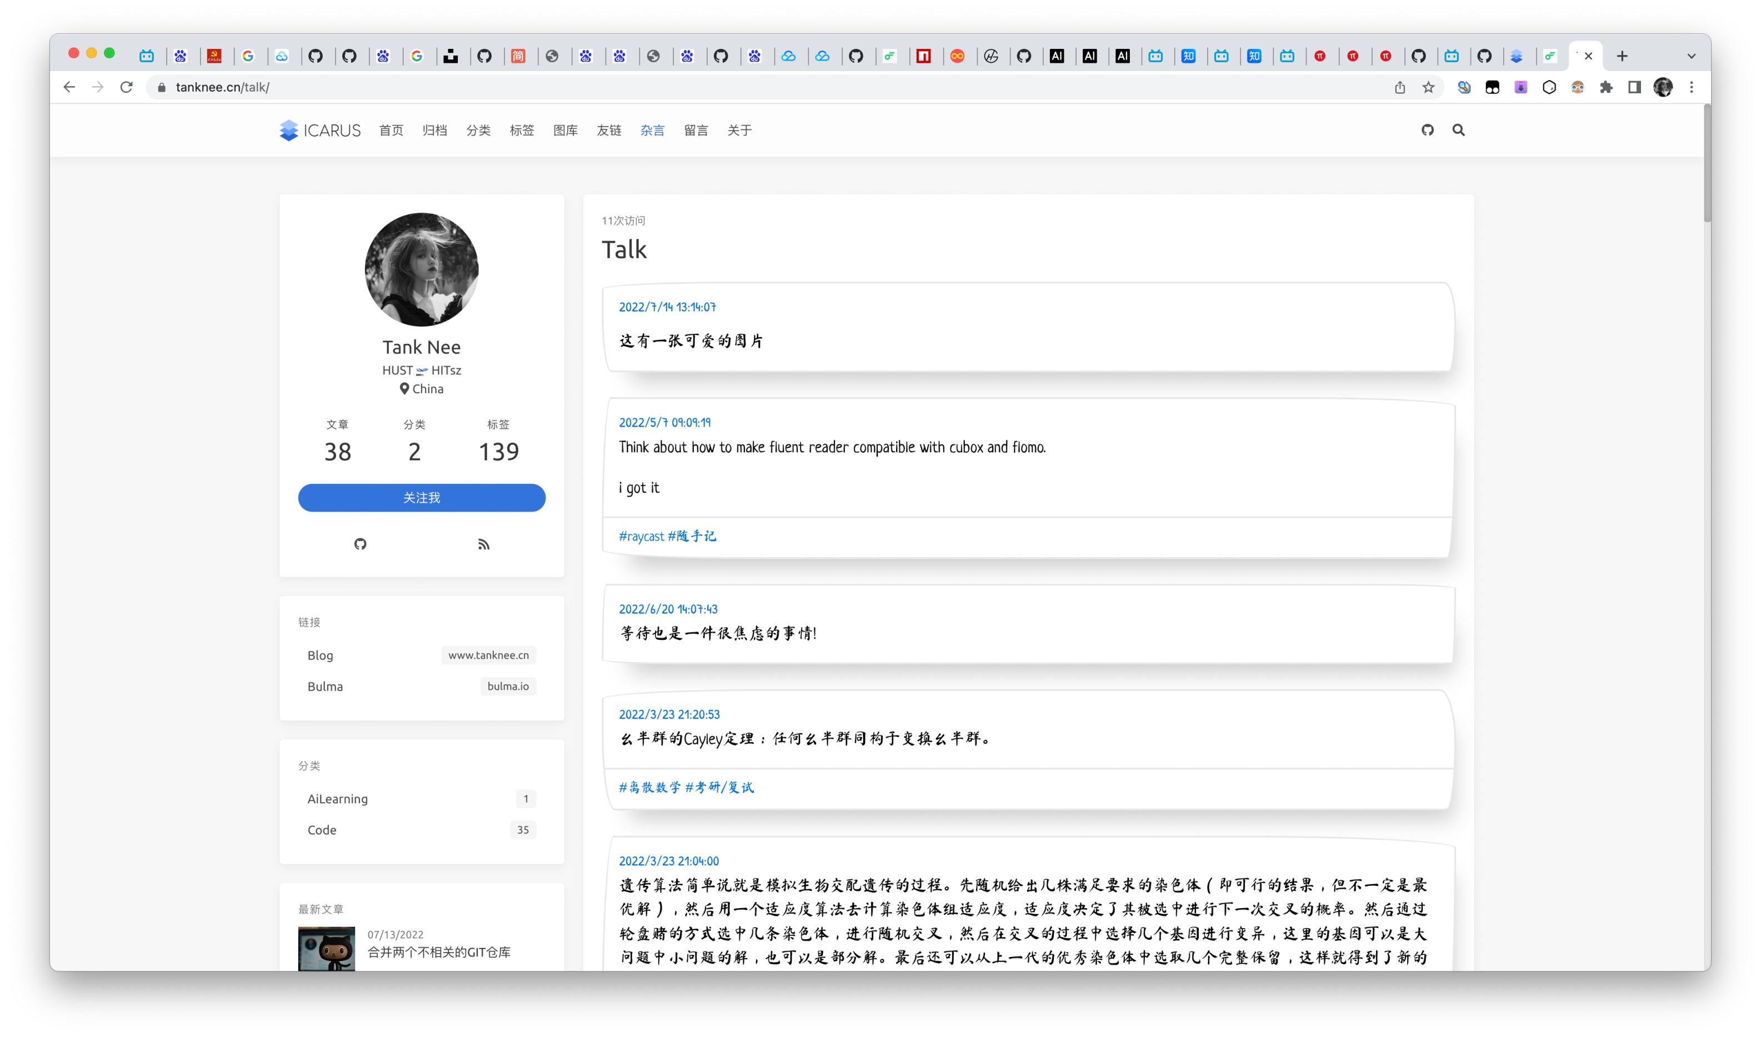
Task: Reload the tanknee.cn page
Action: 127,87
